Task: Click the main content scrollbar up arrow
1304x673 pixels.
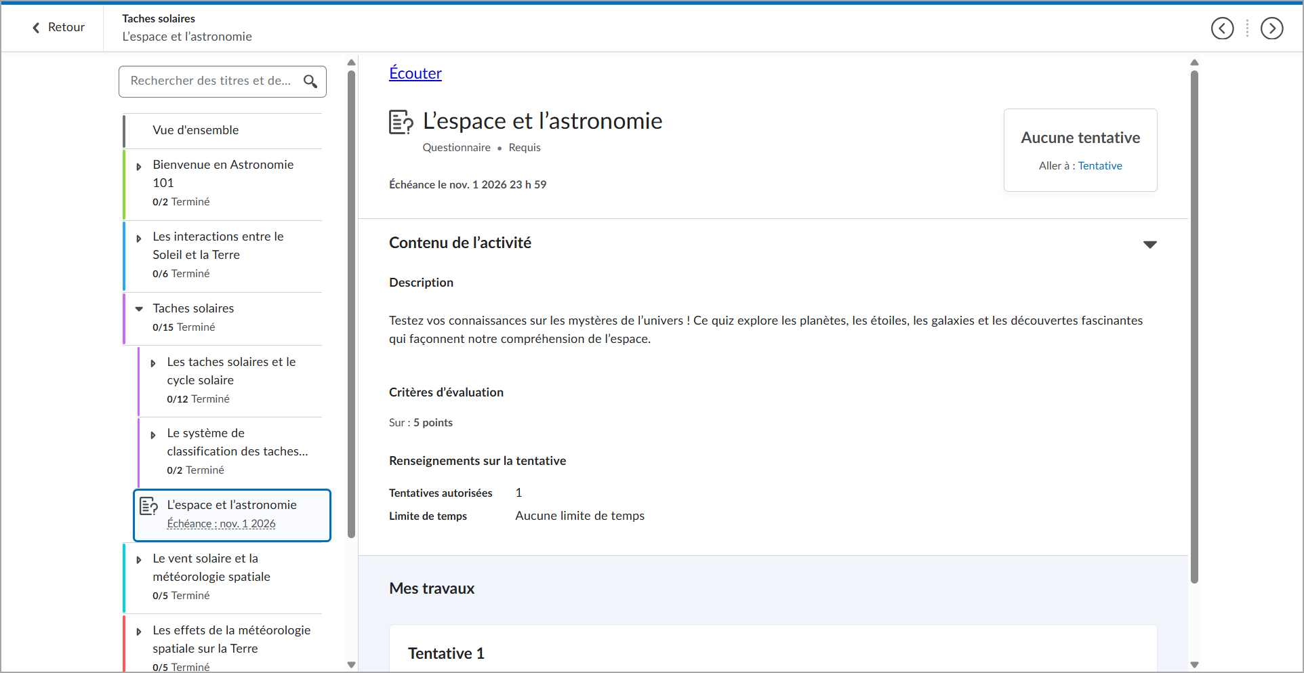Action: coord(1194,62)
